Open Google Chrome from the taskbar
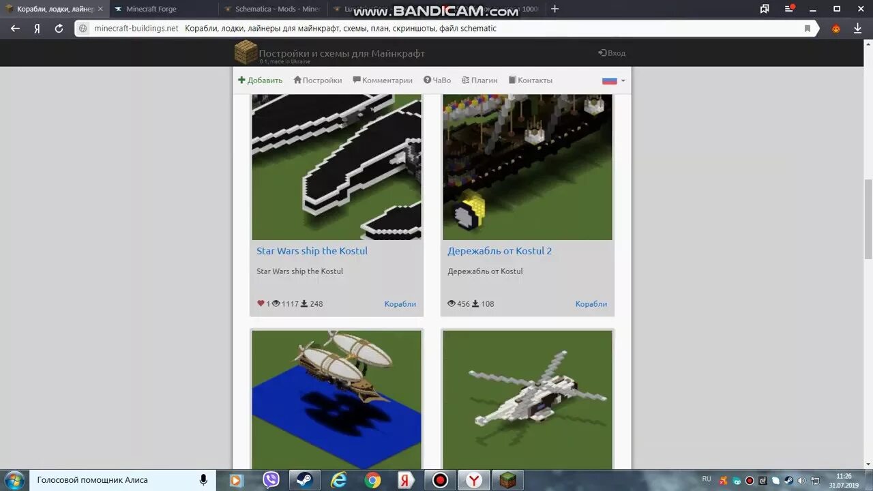The width and height of the screenshot is (873, 491). coord(372,480)
